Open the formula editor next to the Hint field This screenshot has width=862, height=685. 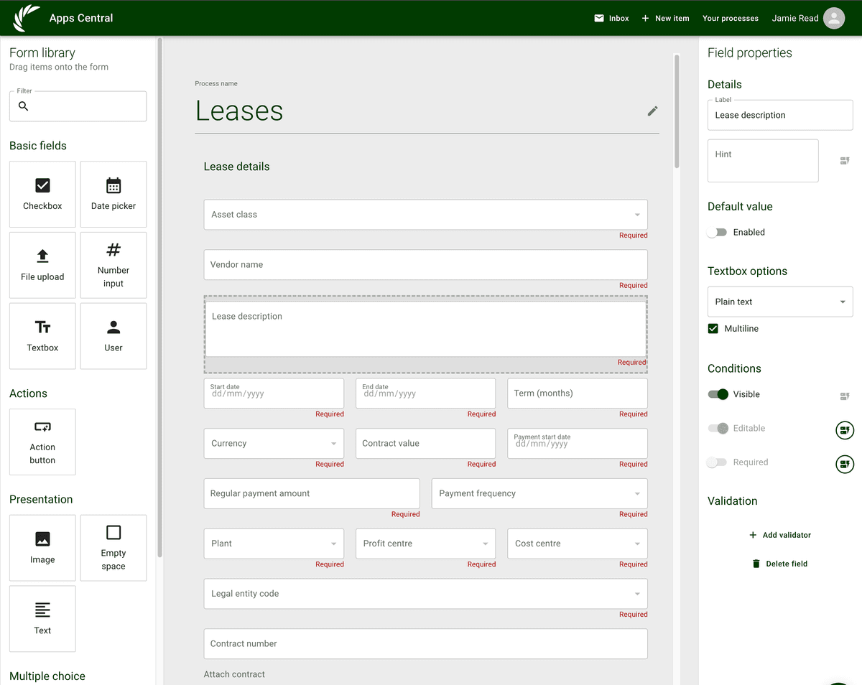844,160
